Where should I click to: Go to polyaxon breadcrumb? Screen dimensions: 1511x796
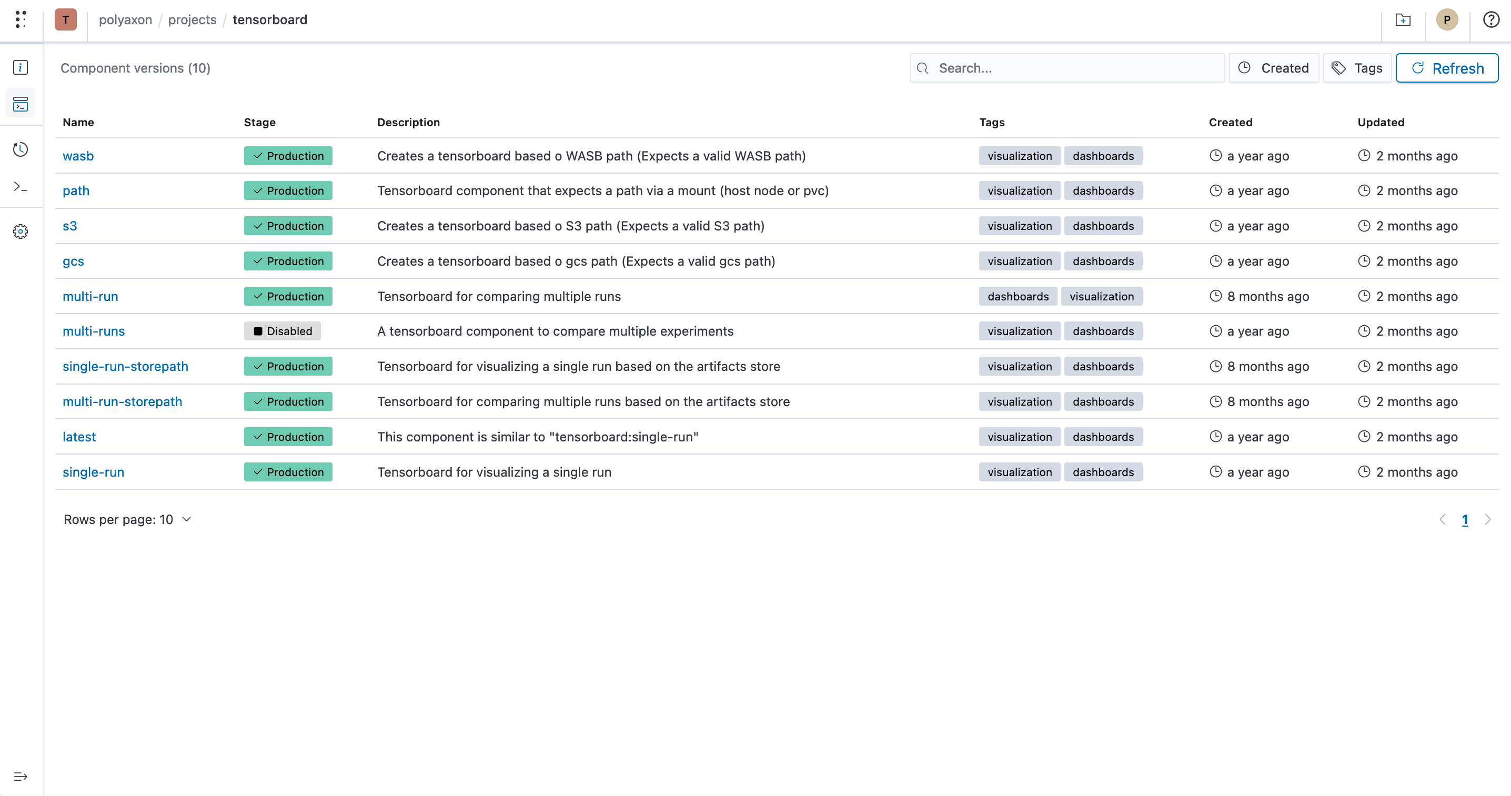[126, 19]
